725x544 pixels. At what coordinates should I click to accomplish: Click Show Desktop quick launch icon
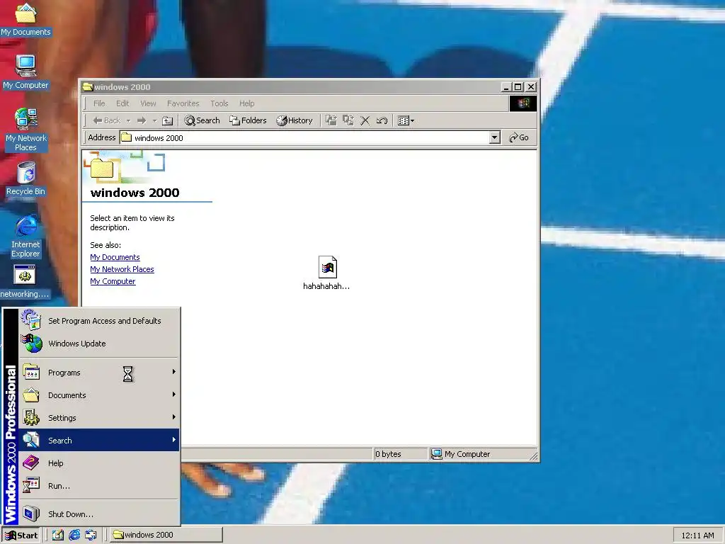(58, 535)
